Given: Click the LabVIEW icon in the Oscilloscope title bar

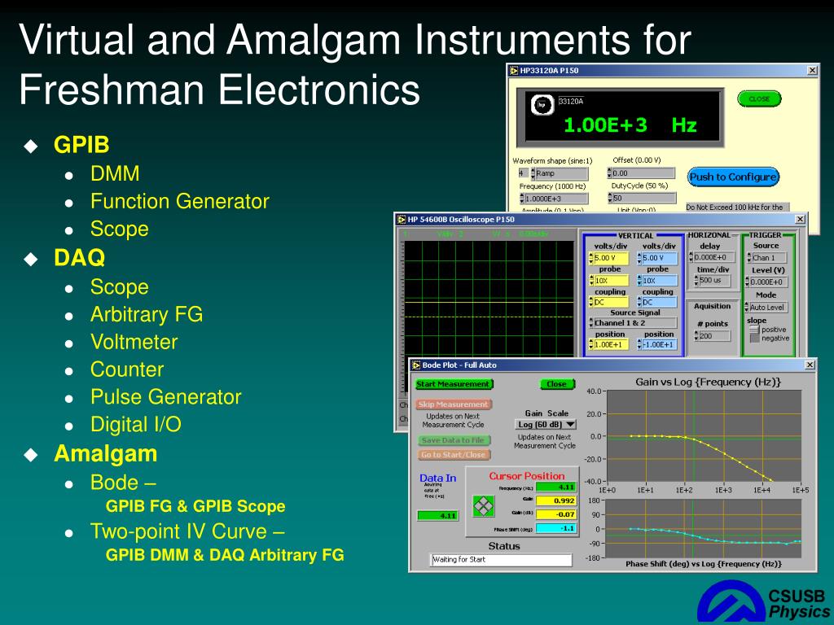Looking at the screenshot, I should pyautogui.click(x=402, y=219).
